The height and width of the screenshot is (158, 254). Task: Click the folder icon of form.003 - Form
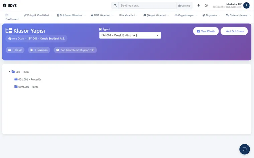(x=16, y=87)
